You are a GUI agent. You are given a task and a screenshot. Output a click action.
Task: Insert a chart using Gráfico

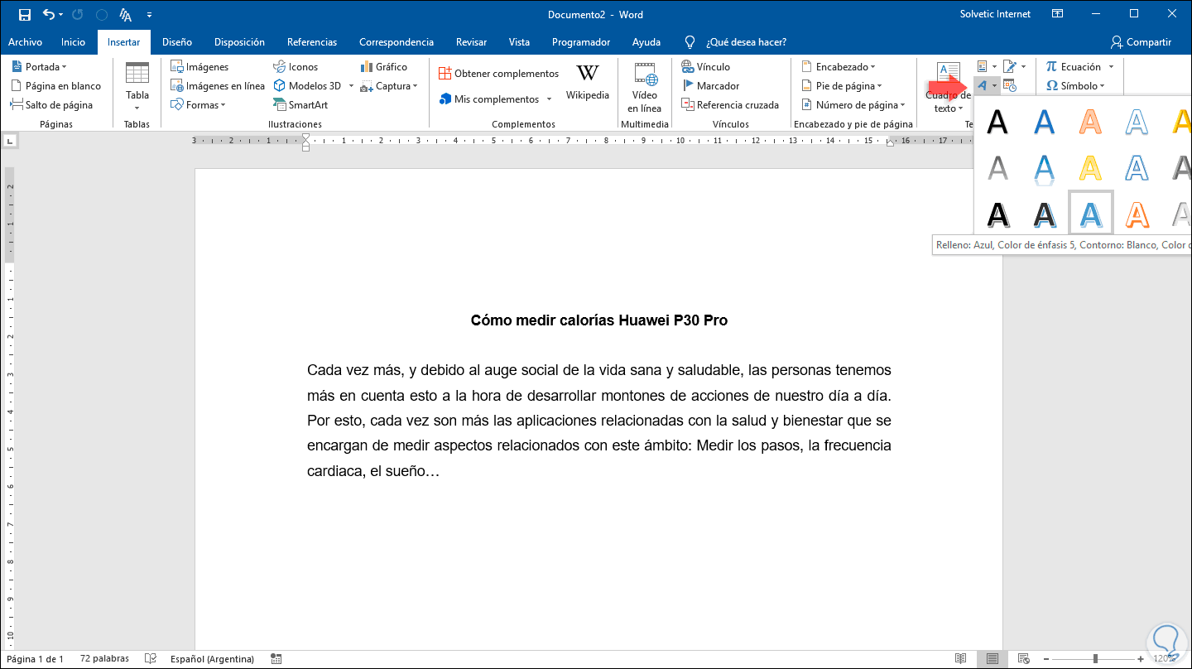pyautogui.click(x=384, y=67)
